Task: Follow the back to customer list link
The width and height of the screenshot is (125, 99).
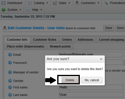Action: (81, 28)
